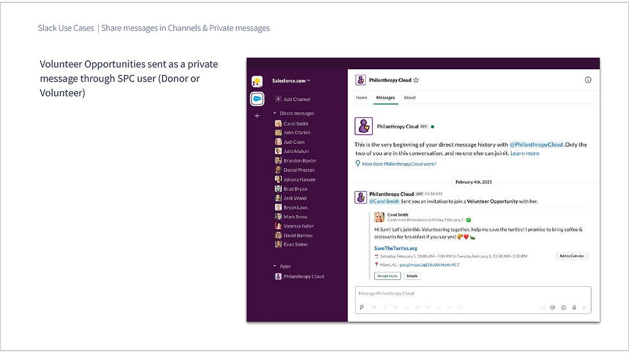Click the Accept Invite button
This screenshot has width=629, height=353.
click(x=387, y=276)
